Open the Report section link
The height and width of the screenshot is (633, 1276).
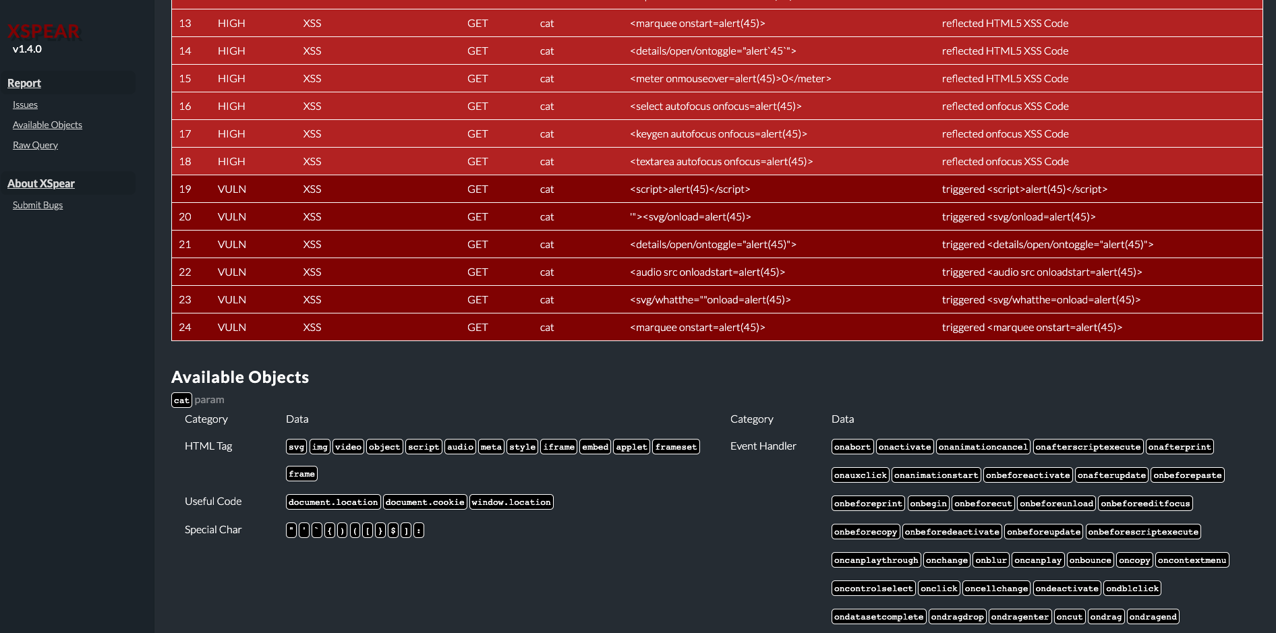coord(24,83)
